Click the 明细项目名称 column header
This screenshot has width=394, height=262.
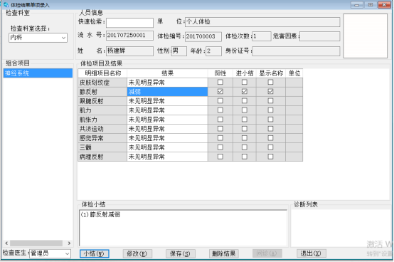[x=102, y=73]
